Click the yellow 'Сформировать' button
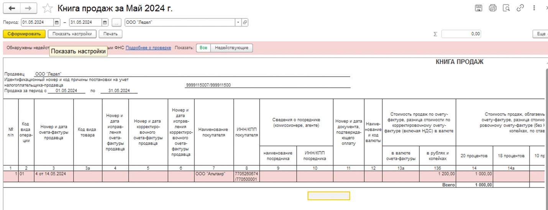 point(24,34)
